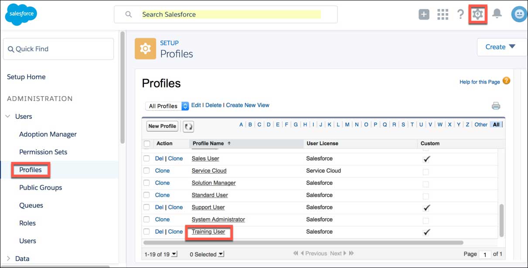This screenshot has width=528, height=268.
Task: Click the refresh icon beside New Profile
Action: pyautogui.click(x=188, y=127)
